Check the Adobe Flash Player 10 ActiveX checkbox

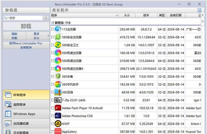(52, 108)
